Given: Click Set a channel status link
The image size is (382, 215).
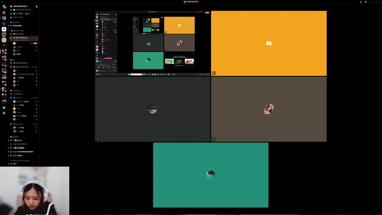Looking at the screenshot, I should coord(20,40).
